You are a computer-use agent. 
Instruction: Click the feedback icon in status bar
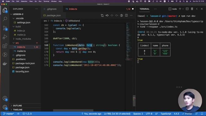[197, 114]
